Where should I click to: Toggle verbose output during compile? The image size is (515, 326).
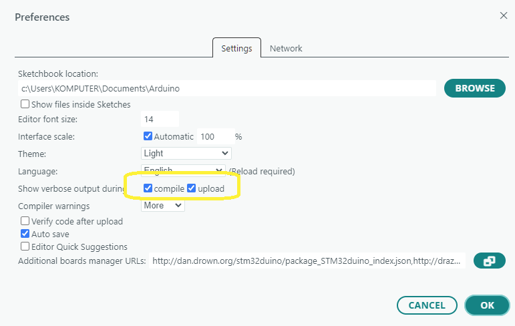coord(148,188)
